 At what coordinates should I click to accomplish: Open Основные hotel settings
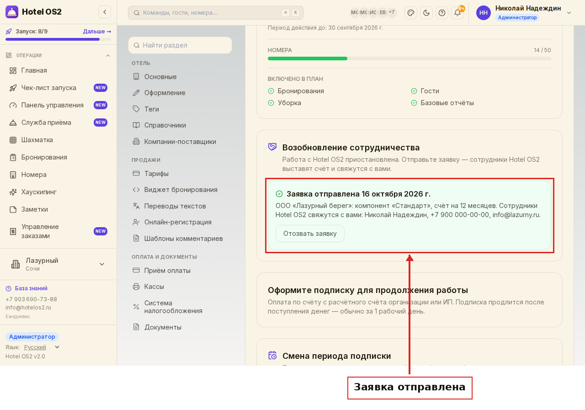click(180, 77)
